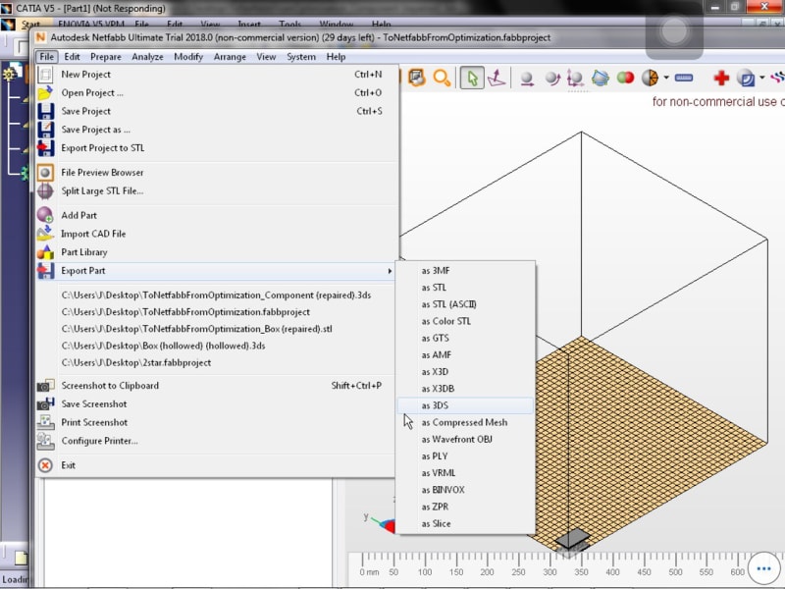The height and width of the screenshot is (589, 785).
Task: Open recent file Component (repaired).3ds
Action: click(x=216, y=295)
